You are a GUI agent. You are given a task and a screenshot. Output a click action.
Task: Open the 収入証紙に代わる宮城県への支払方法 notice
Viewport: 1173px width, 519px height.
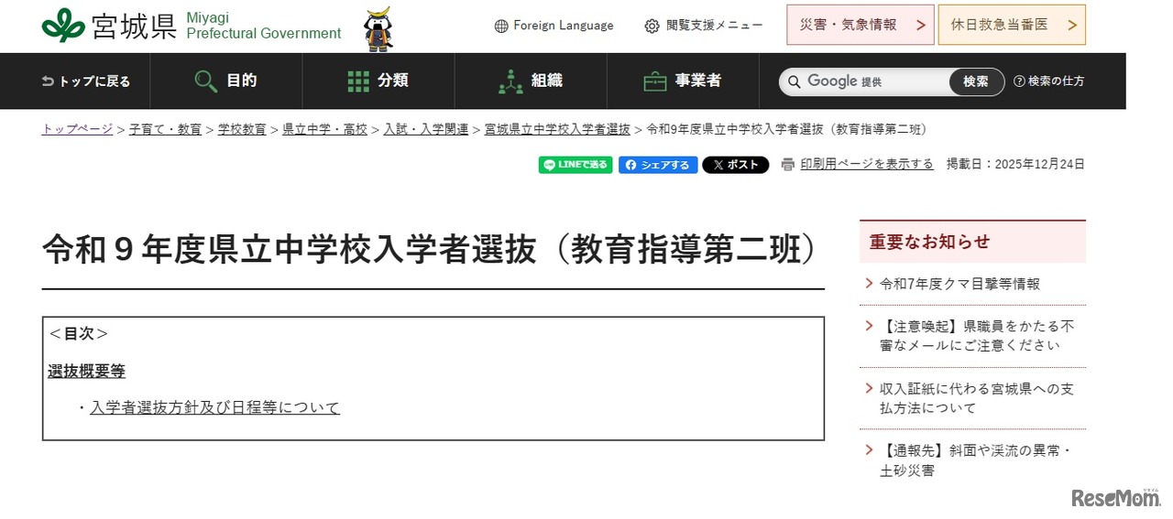[977, 398]
